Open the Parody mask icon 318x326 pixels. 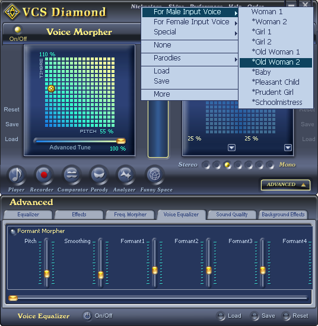99,175
